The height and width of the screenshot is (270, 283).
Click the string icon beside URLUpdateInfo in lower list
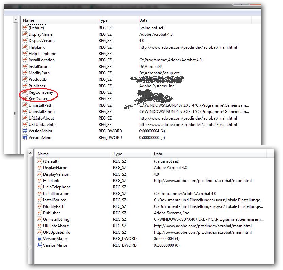(x=39, y=232)
